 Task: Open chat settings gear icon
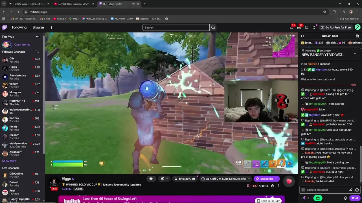coord(345,198)
